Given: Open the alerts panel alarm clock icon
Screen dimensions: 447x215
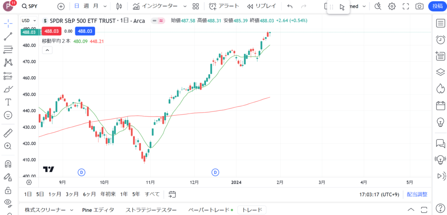Looking at the screenshot, I should [x=440, y=40].
